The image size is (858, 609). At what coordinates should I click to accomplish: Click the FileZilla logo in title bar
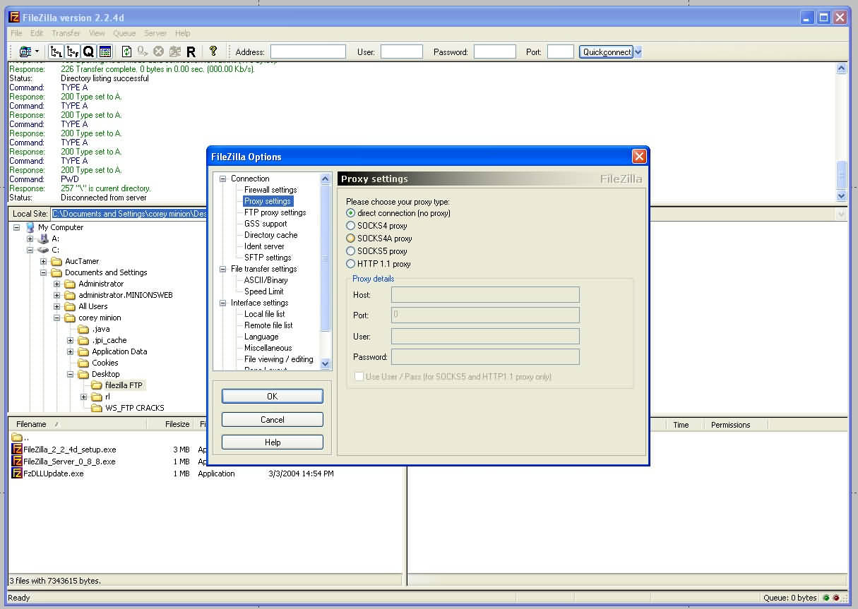pos(13,17)
